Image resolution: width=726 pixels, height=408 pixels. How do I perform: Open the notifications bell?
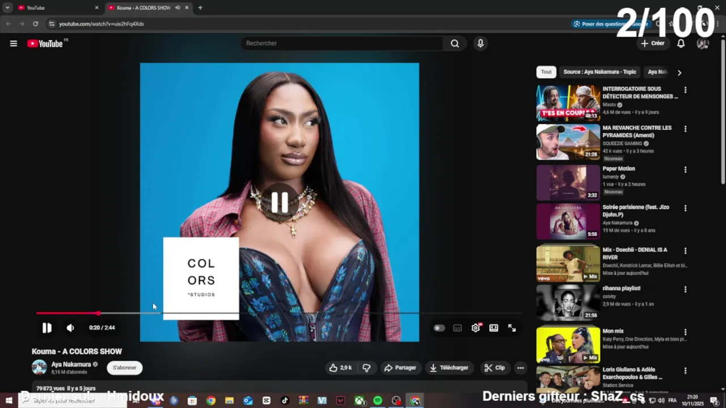point(681,44)
